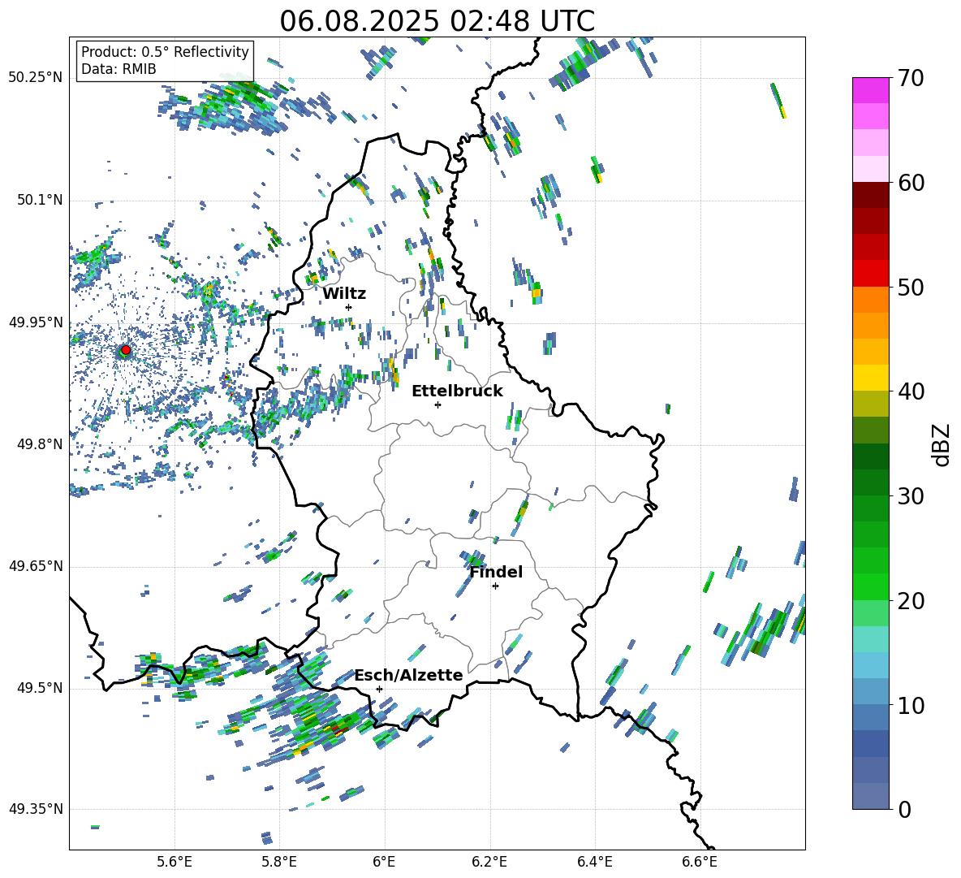Click the 49.65°N latitude label

tap(36, 565)
